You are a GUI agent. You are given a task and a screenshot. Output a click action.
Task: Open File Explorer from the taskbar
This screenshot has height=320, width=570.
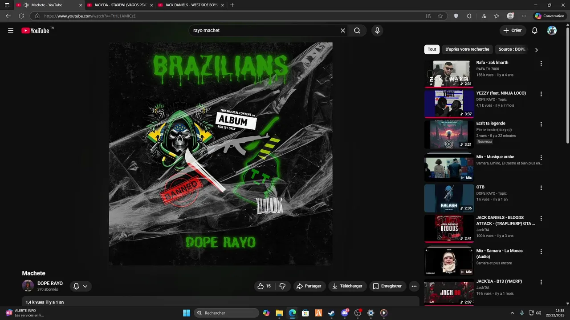coord(279,313)
